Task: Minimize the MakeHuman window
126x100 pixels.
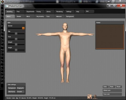Action: click(x=109, y=6)
